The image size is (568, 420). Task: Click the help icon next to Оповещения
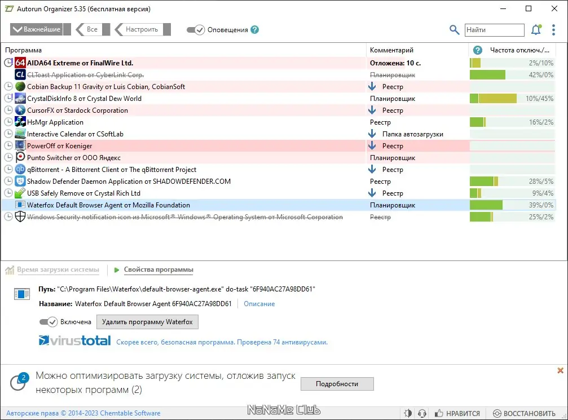(254, 30)
